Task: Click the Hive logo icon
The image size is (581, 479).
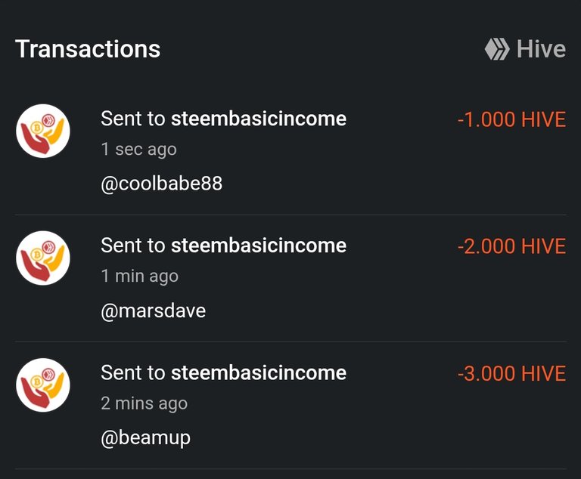Action: point(497,49)
